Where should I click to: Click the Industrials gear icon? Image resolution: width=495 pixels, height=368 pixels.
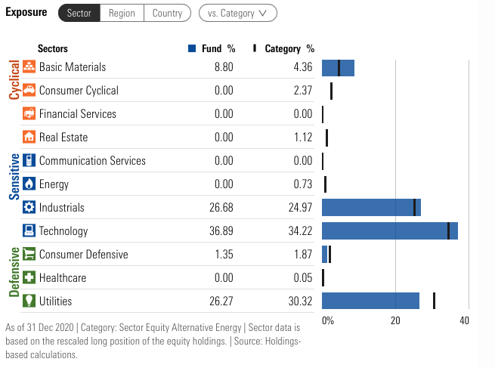click(29, 208)
